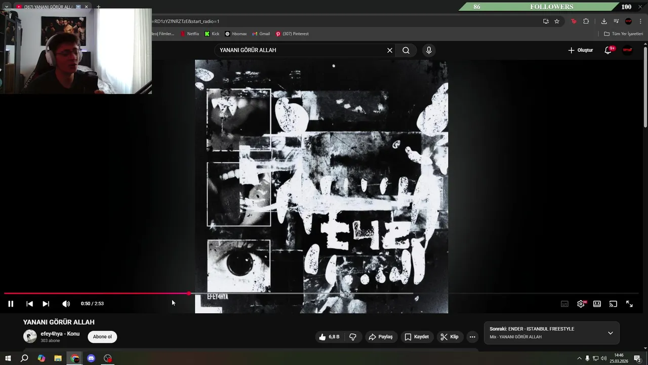Subscribe using the Abone ol button
Screen dimensions: 648x365
(x=102, y=337)
